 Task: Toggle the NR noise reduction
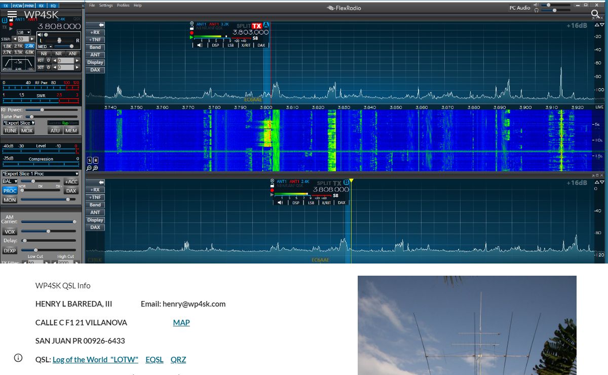(58, 53)
